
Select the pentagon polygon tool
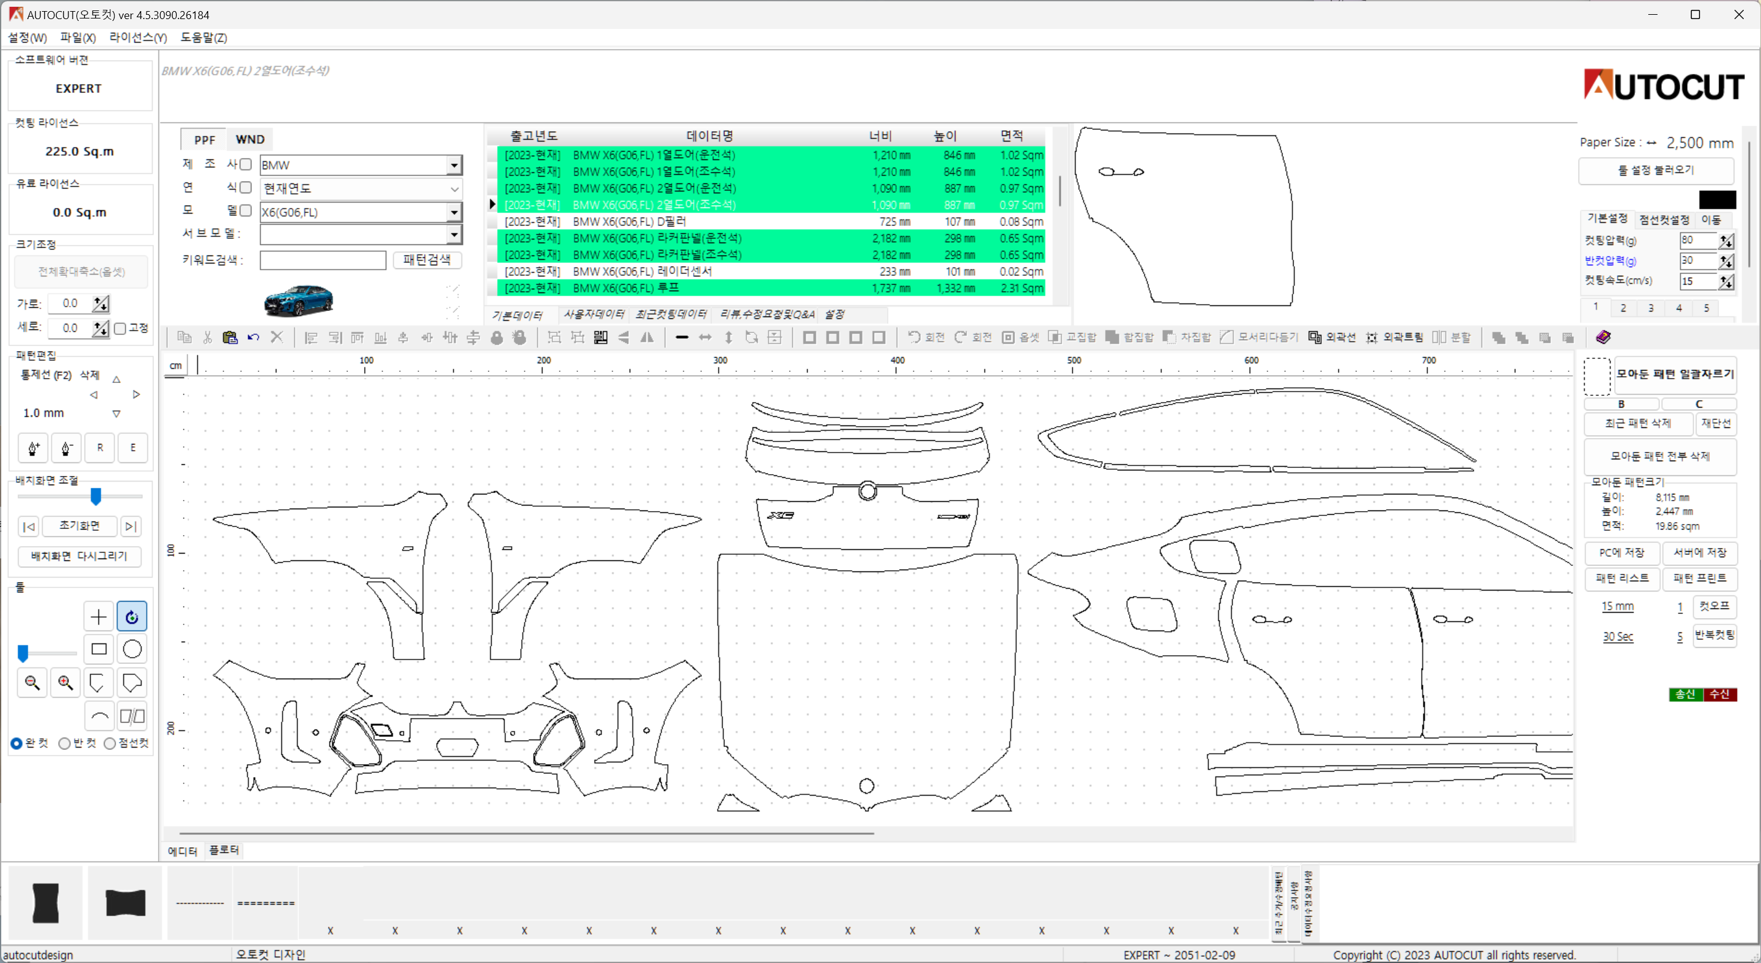point(132,682)
